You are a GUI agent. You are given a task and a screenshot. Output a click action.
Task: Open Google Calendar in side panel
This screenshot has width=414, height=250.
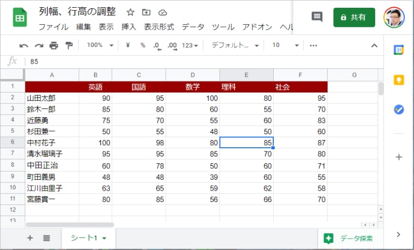(398, 50)
